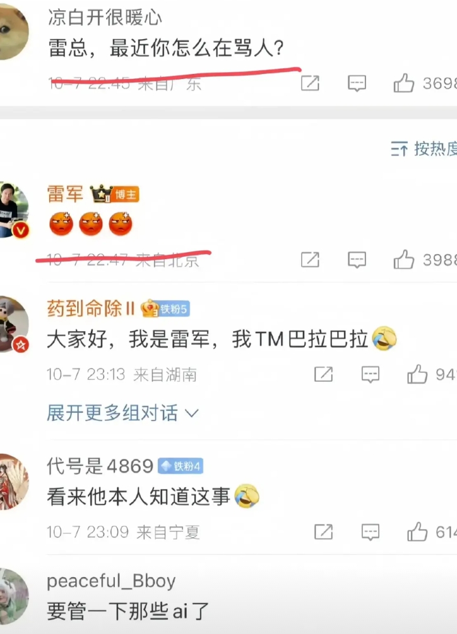Image resolution: width=457 pixels, height=634 pixels.
Task: Open the 按热度 sort order option
Action: tap(424, 149)
